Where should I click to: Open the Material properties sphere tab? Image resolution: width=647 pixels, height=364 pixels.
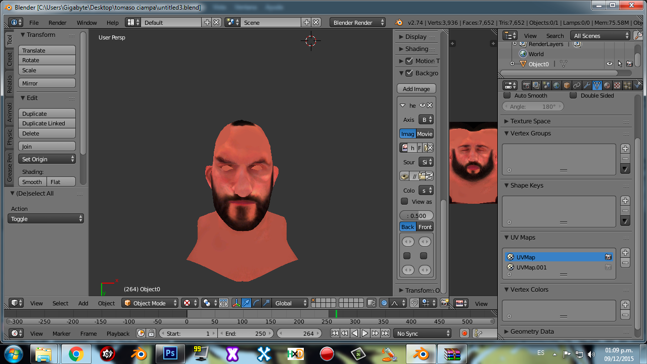pos(607,85)
